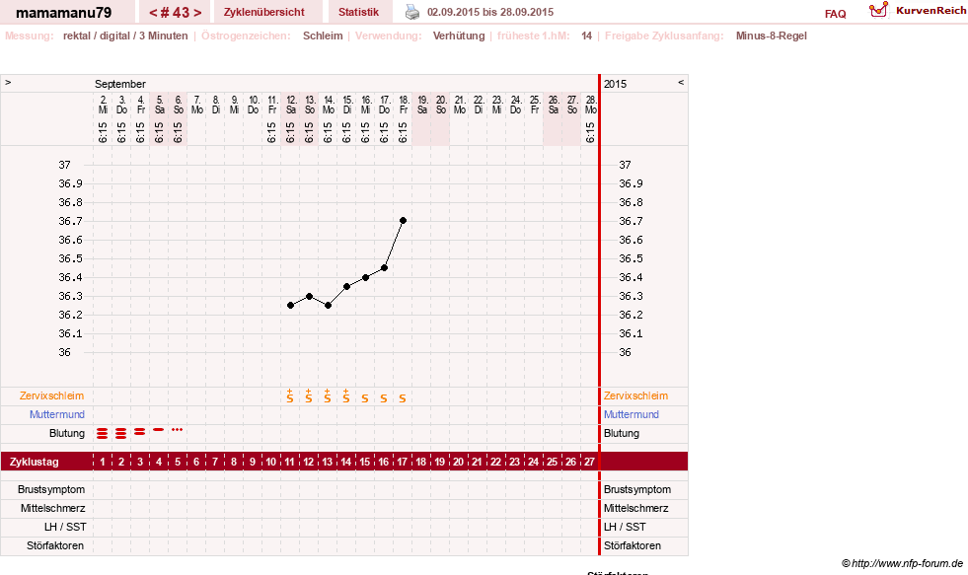968x575 pixels.
Task: Click the date header 28. Mo
Action: coord(591,105)
